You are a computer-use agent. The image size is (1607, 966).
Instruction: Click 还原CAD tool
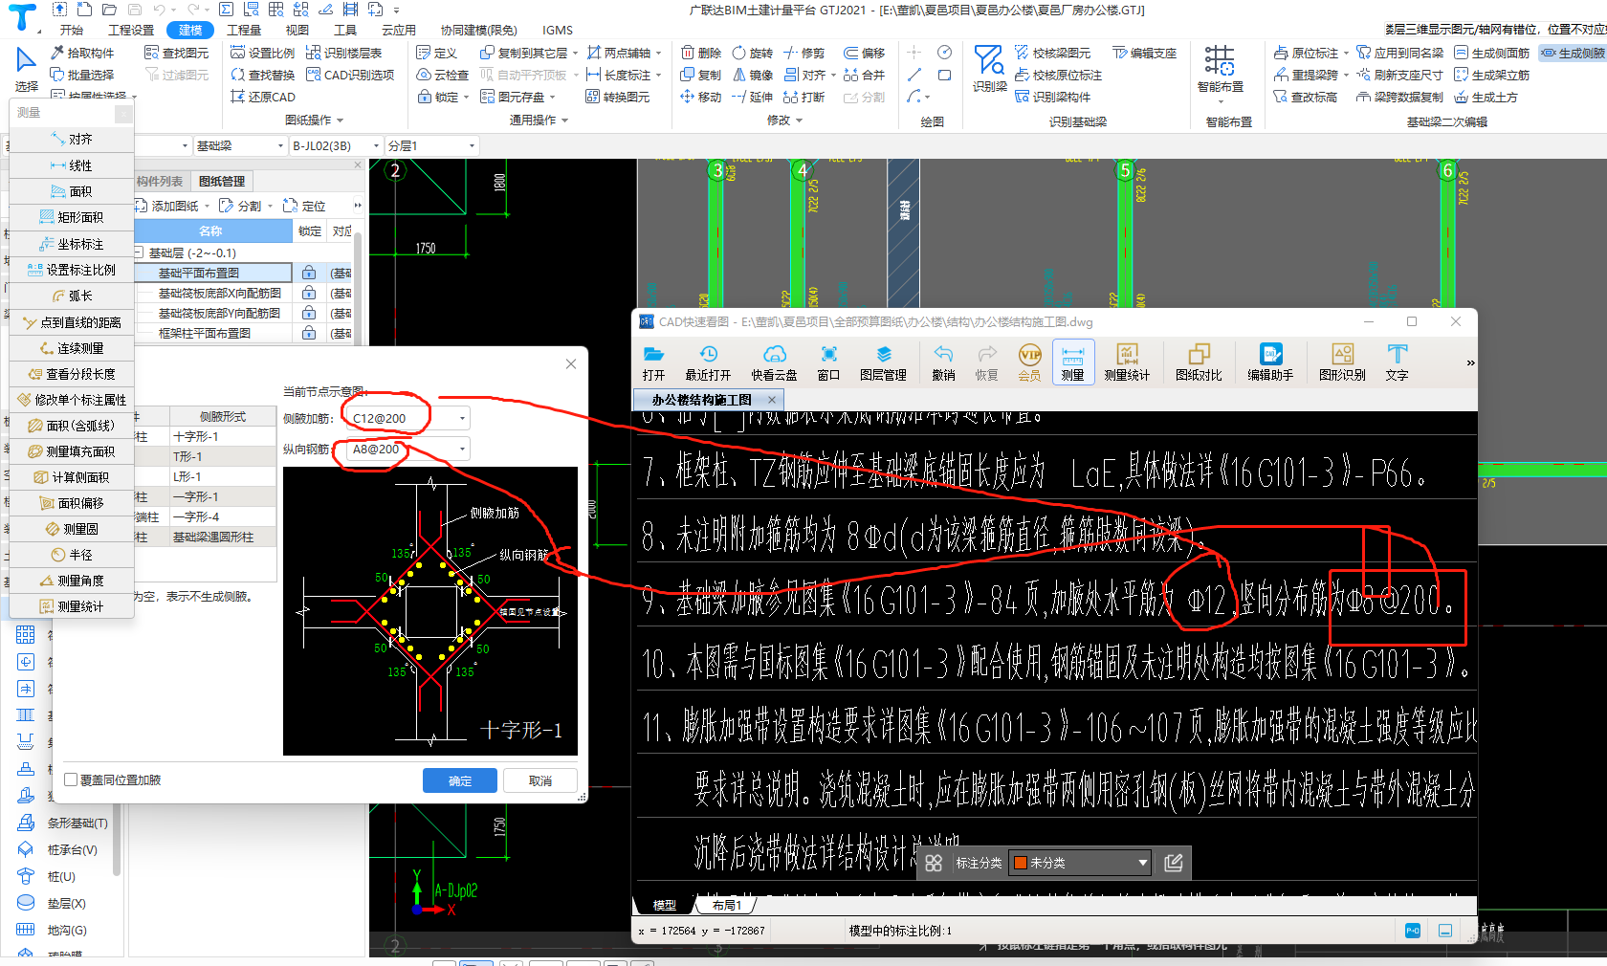click(x=263, y=97)
